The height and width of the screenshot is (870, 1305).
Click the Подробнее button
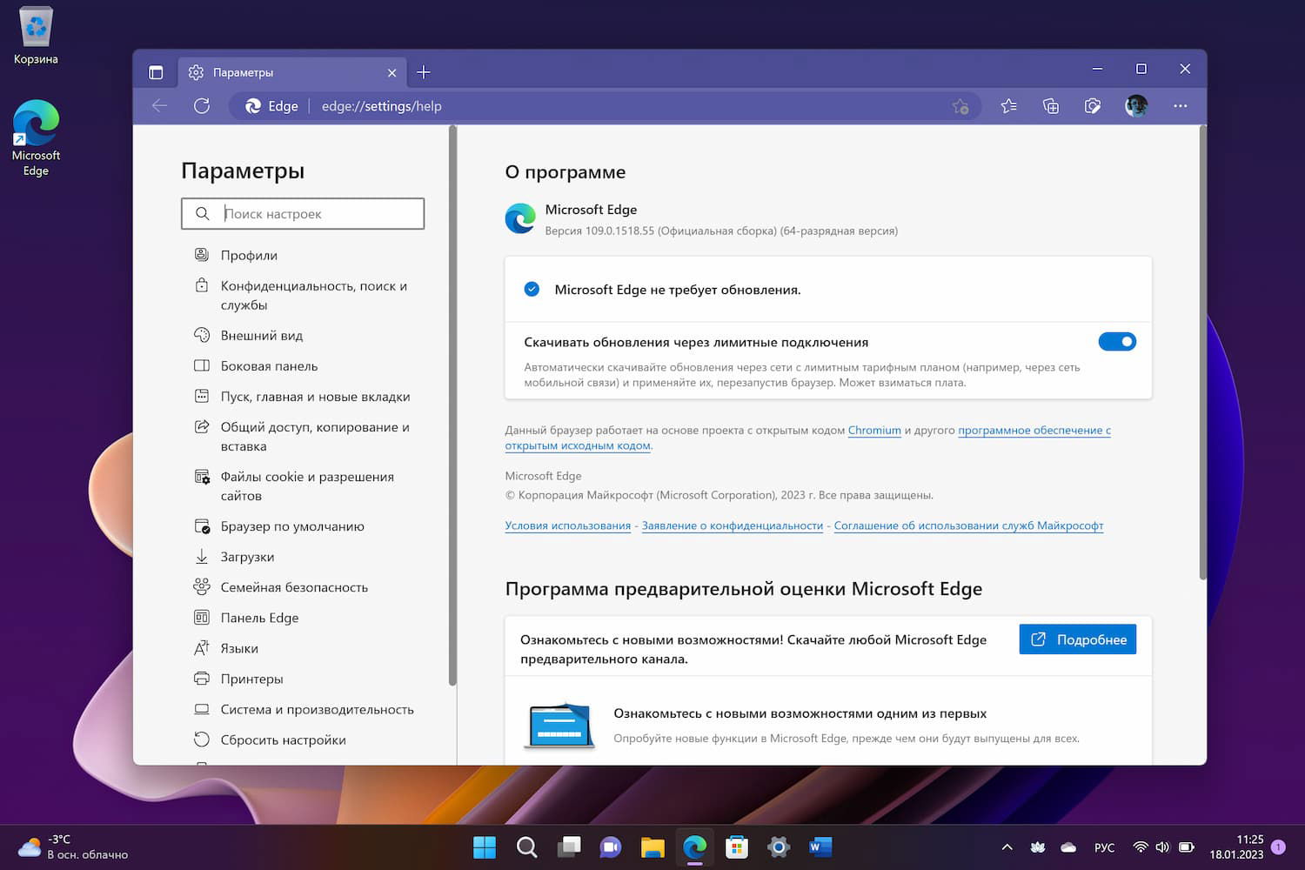pos(1078,639)
